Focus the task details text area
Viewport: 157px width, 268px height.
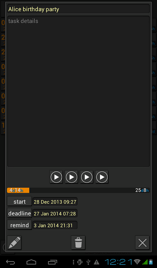[x=78, y=91]
